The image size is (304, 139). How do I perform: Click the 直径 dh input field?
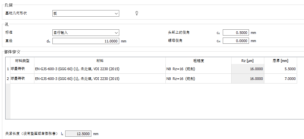point(85,41)
